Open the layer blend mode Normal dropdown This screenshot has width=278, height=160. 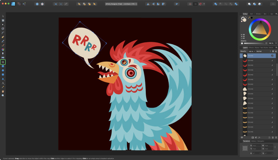point(263,51)
